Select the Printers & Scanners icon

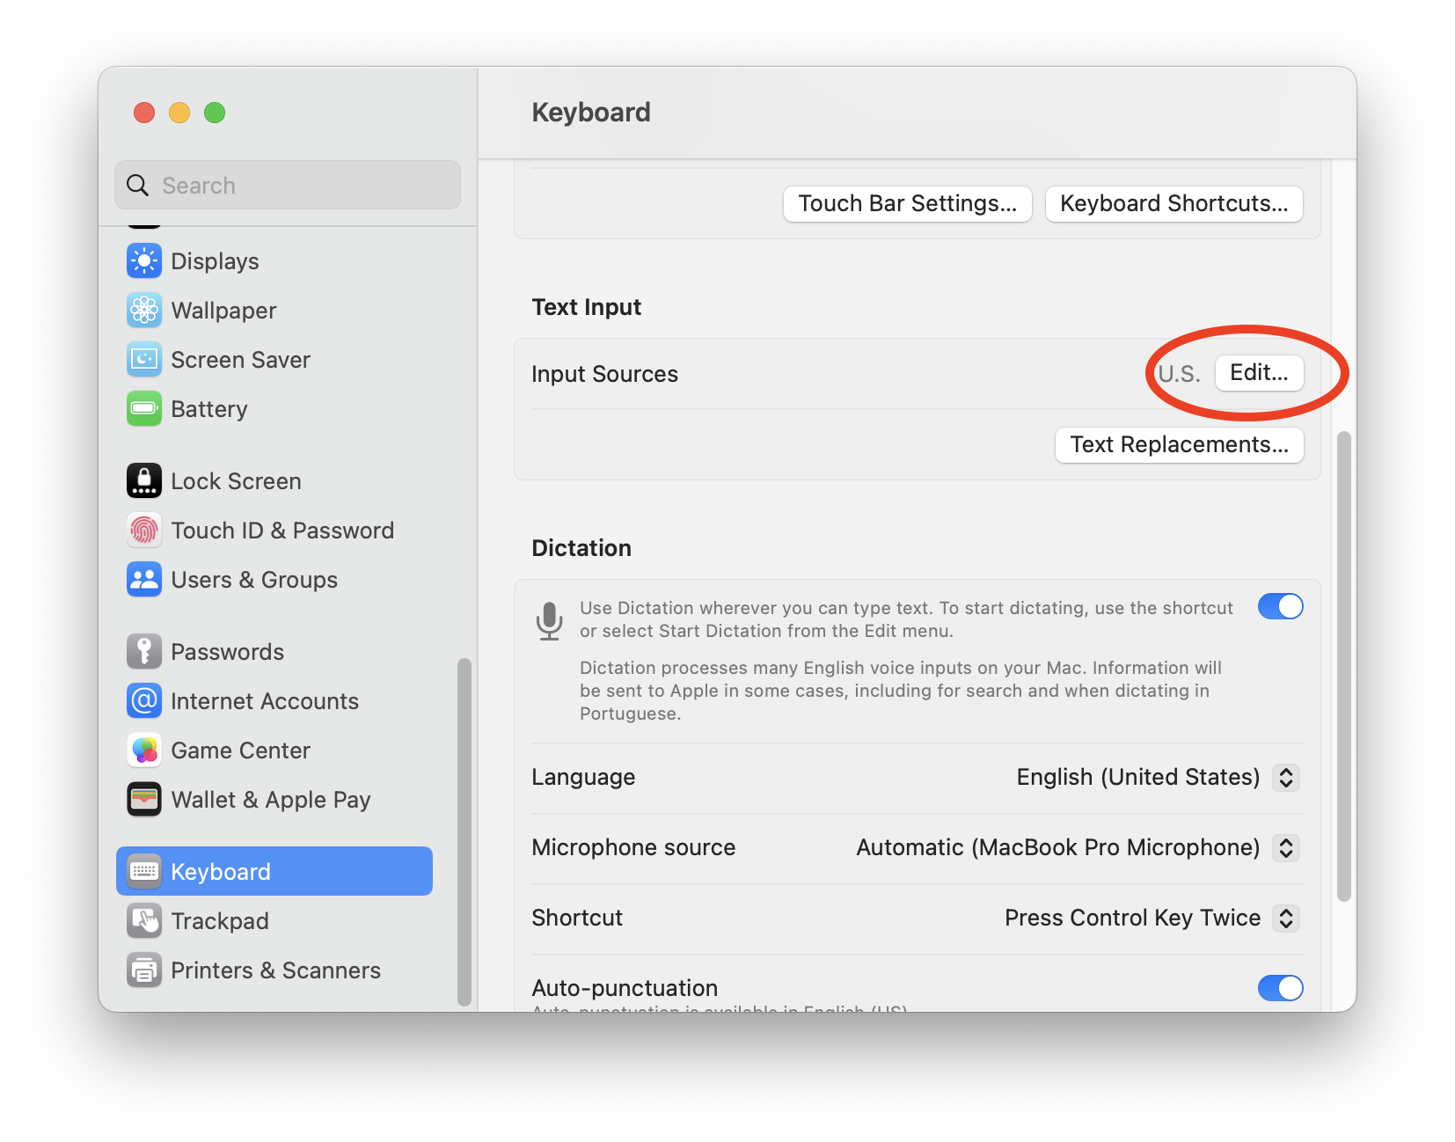[x=144, y=970]
